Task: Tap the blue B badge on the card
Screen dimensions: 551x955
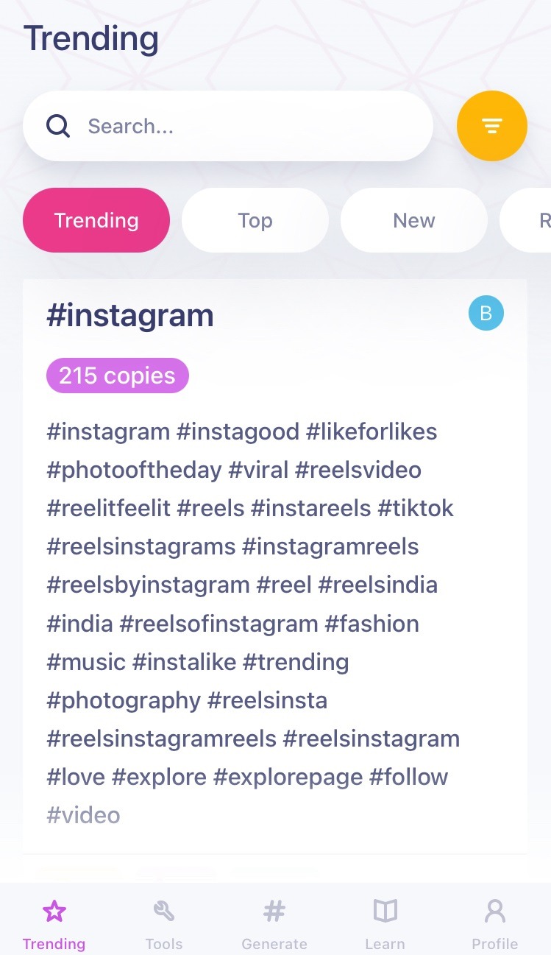Action: click(486, 313)
